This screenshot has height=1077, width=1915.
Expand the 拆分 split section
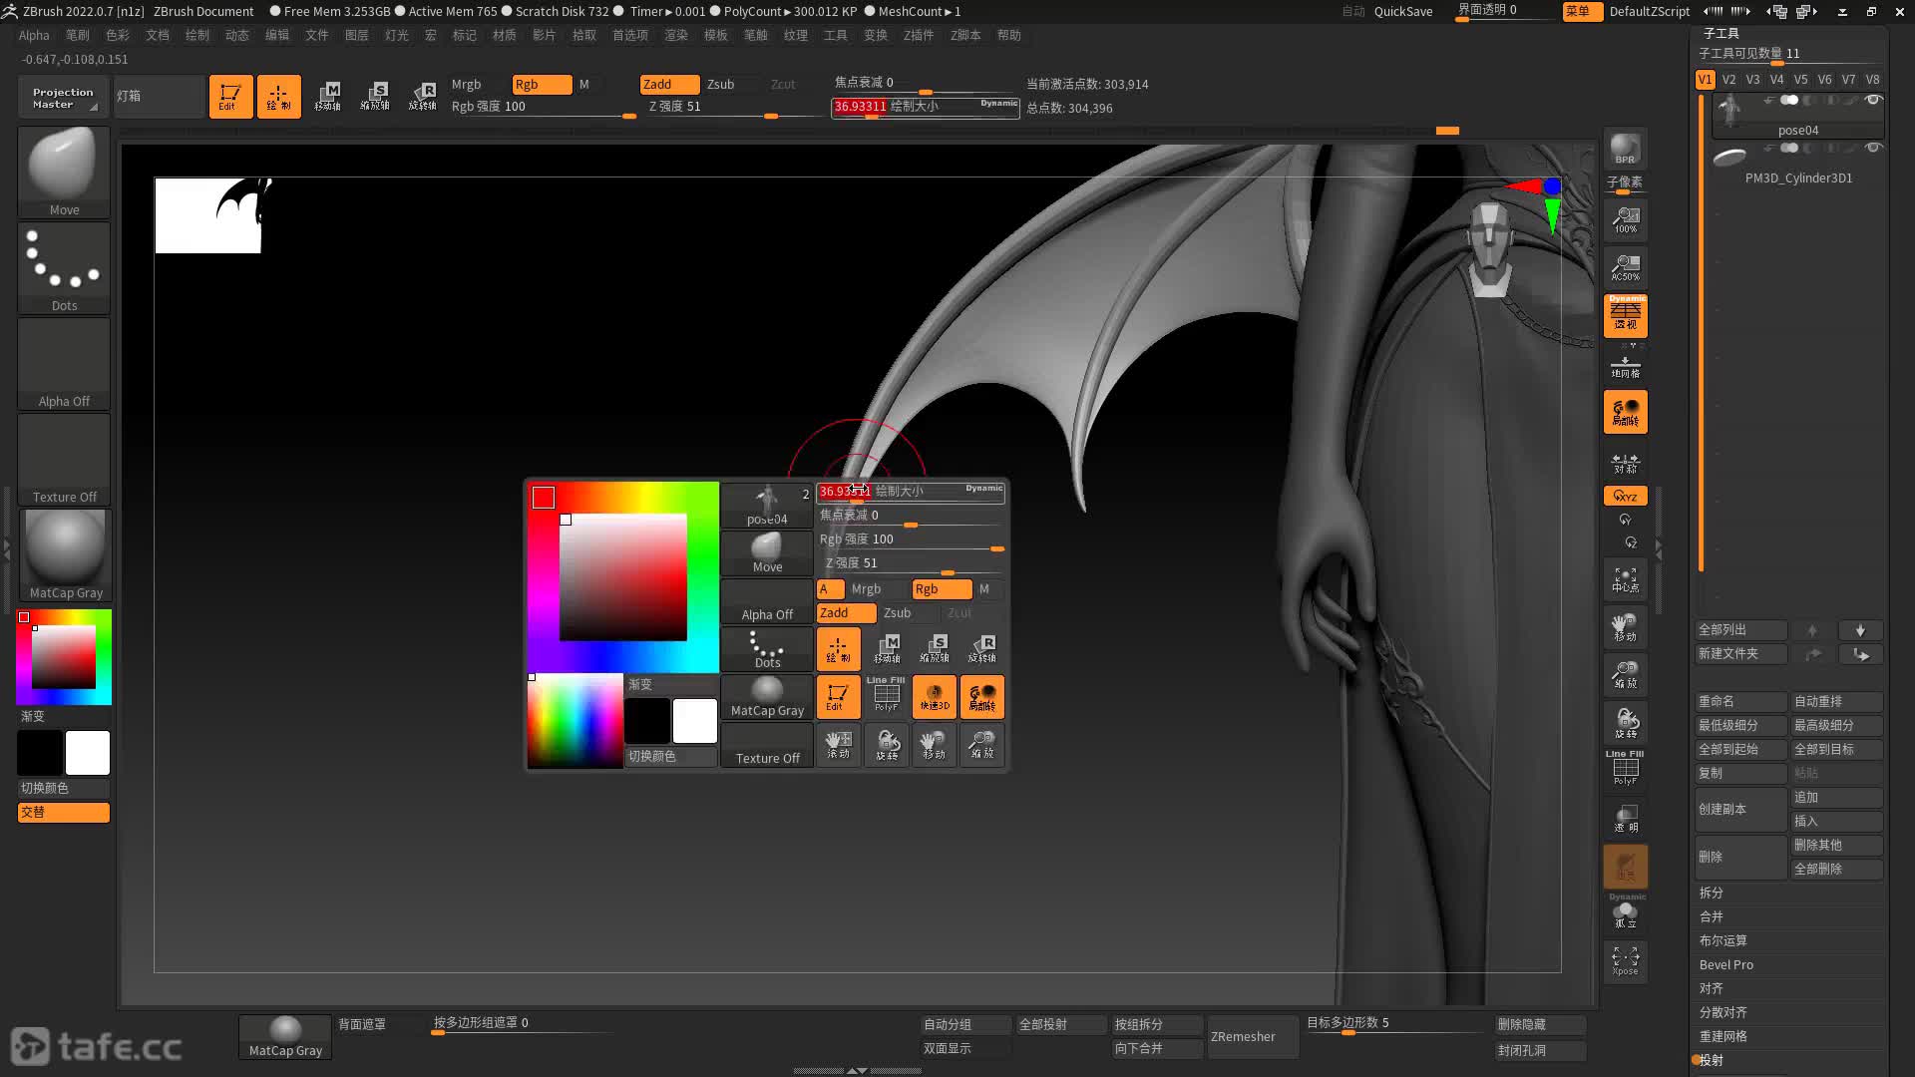click(x=1712, y=893)
